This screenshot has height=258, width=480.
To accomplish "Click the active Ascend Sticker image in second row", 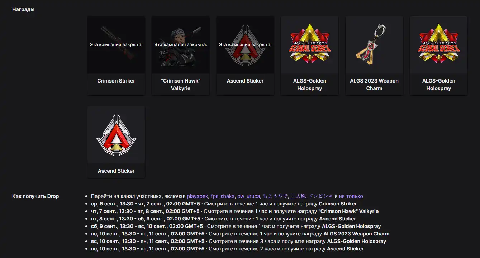I will tap(116, 135).
